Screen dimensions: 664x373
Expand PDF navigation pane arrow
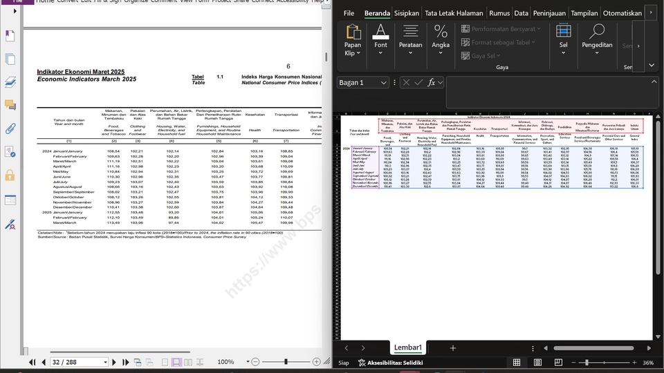point(15,11)
